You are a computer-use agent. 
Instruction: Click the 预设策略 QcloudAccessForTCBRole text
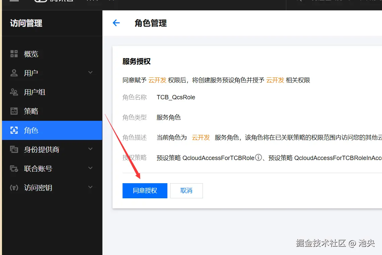tap(205, 158)
